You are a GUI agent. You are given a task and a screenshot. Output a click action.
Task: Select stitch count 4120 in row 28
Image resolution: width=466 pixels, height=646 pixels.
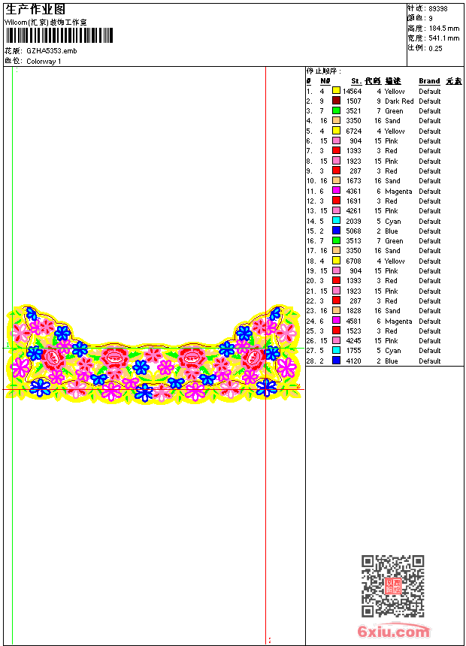click(x=354, y=361)
